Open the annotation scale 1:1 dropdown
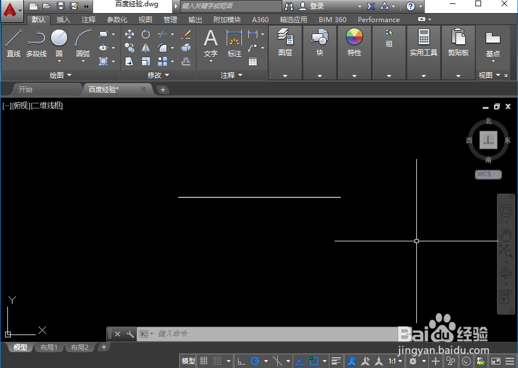Screen dimensions: 518x368 pos(395,361)
